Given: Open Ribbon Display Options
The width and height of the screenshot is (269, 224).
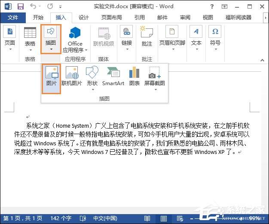Looking at the screenshot, I should [224, 6].
